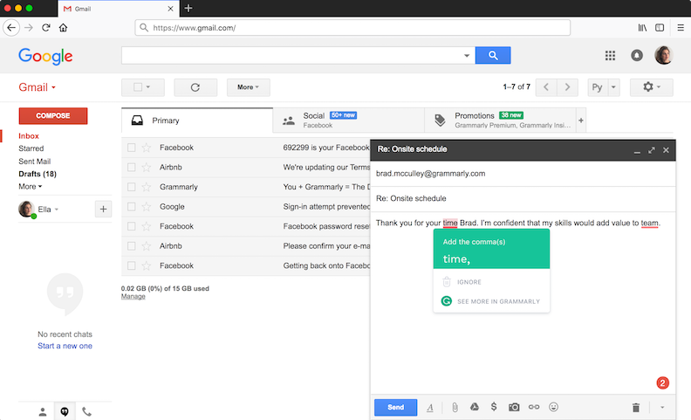Expand More labels in sidebar
The width and height of the screenshot is (691, 420).
30,187
